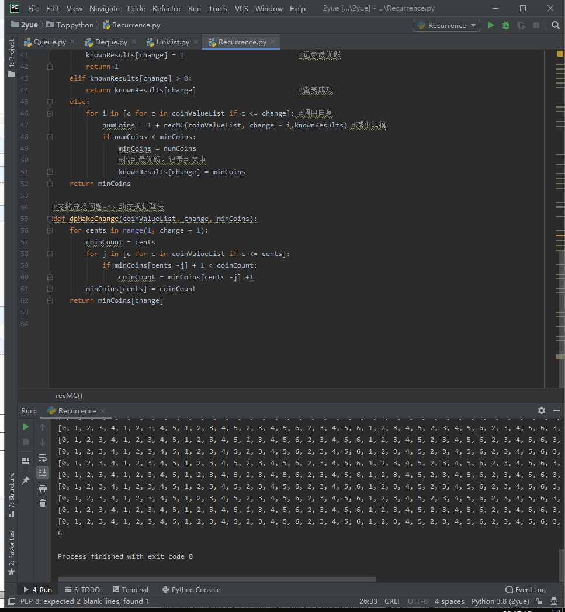Click the PEP 8 warning in status bar

85,601
